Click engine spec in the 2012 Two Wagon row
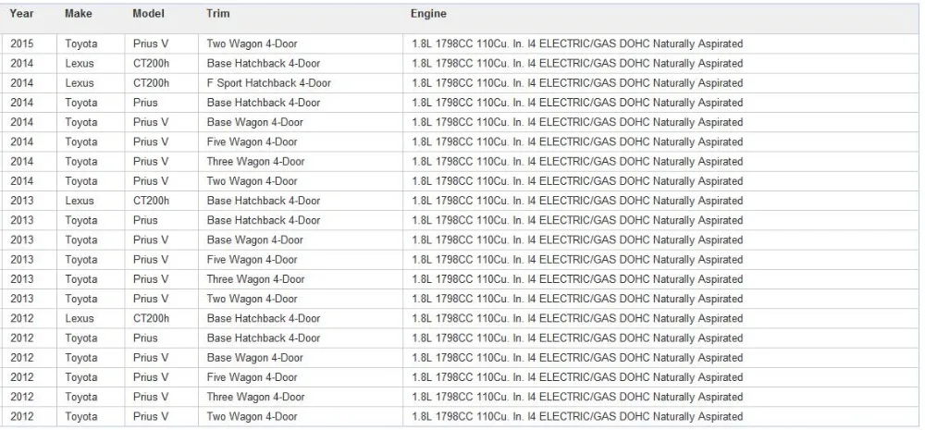925x430 pixels. click(x=577, y=416)
